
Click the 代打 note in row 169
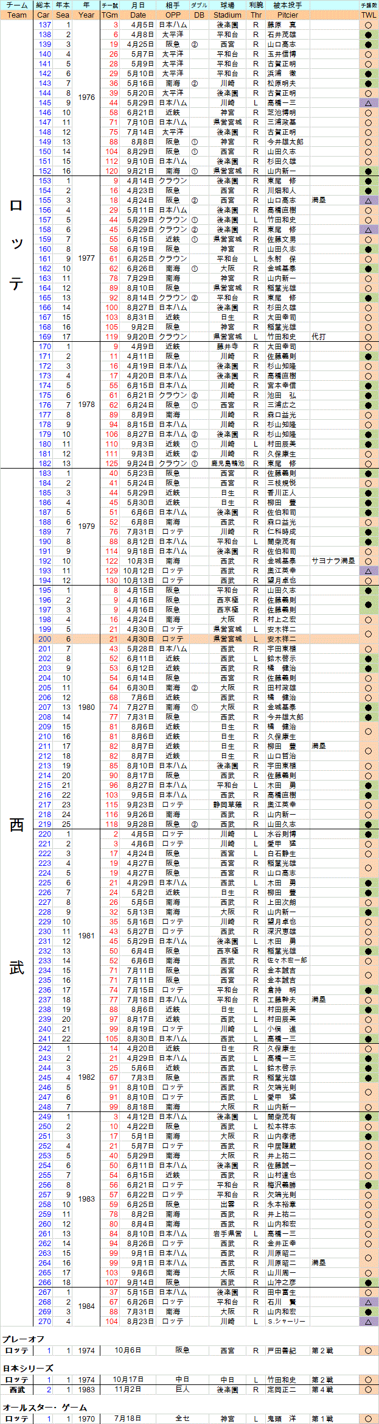click(319, 337)
